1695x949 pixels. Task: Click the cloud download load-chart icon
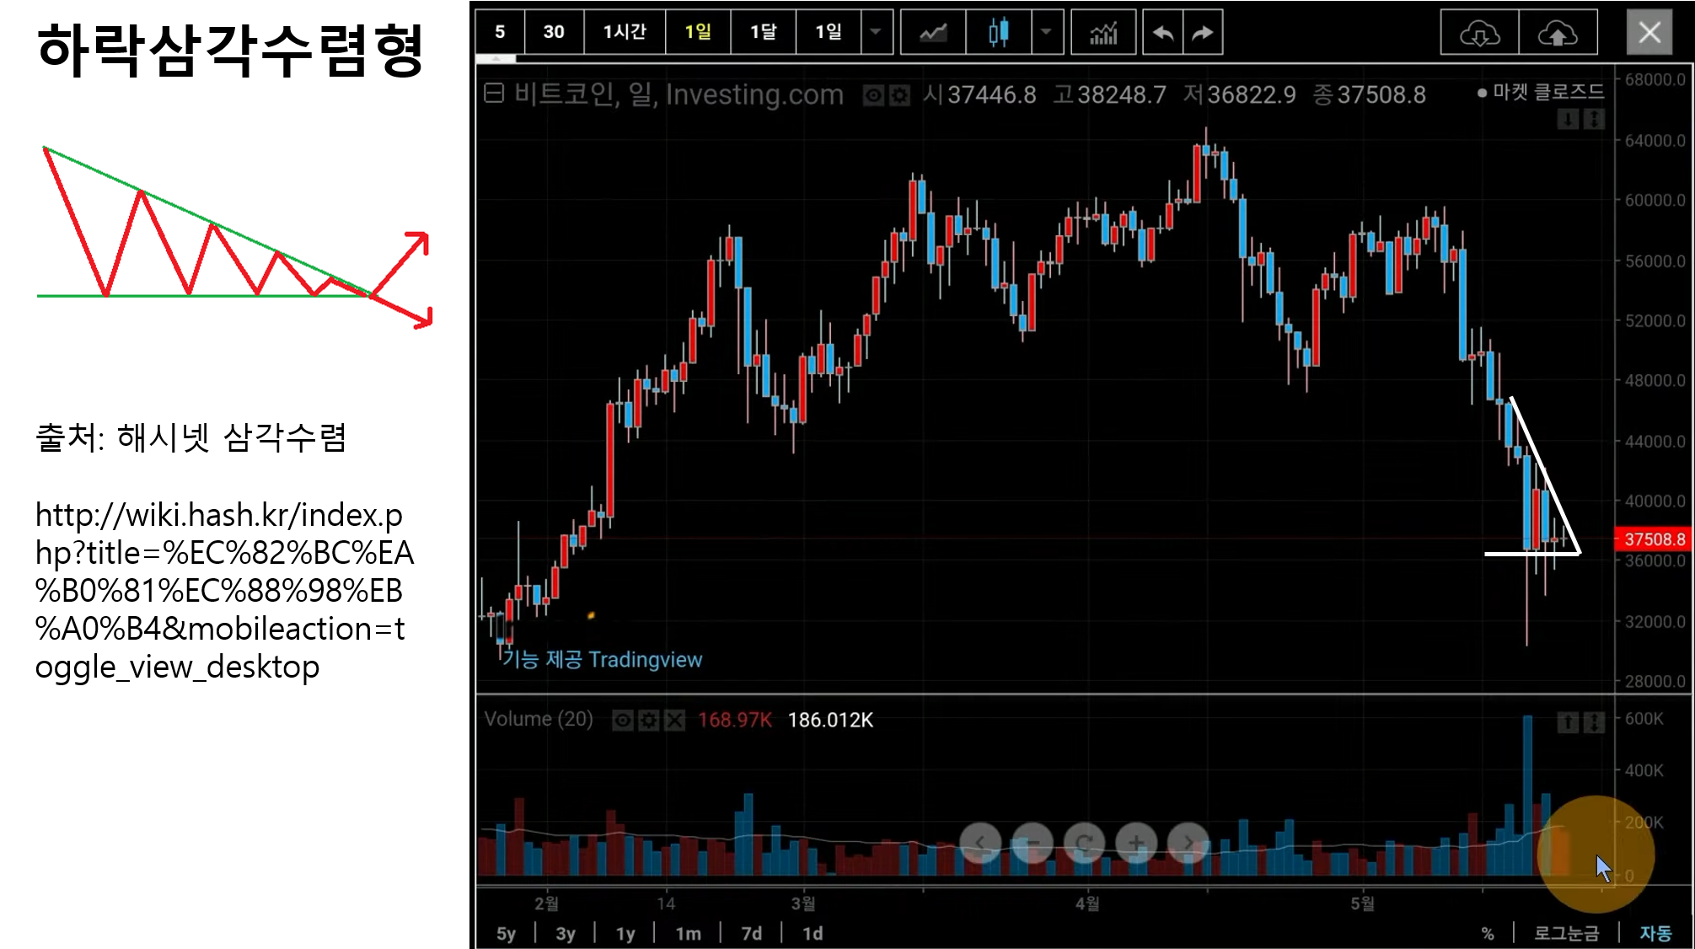point(1479,33)
